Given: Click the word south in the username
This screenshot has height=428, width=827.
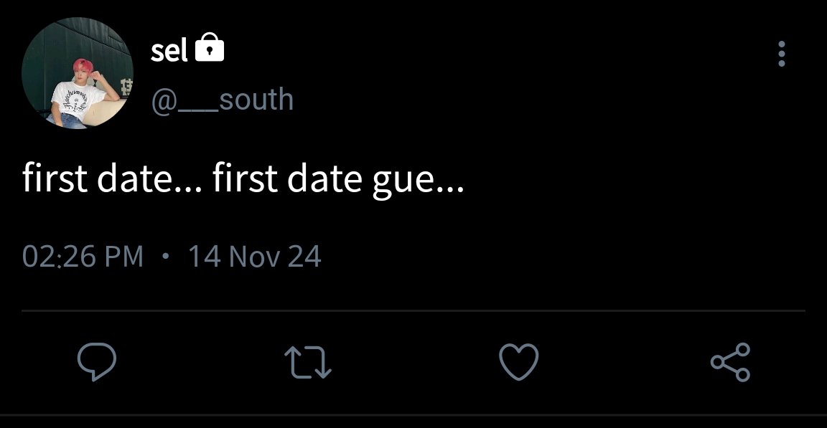Looking at the screenshot, I should (x=256, y=100).
